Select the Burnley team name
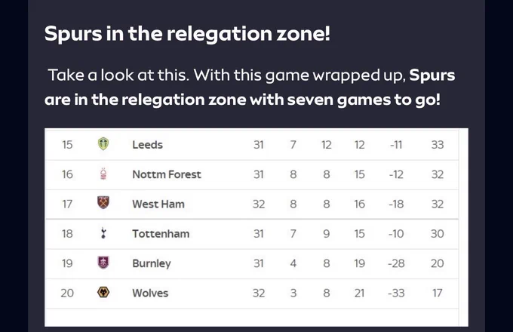This screenshot has width=513, height=332. [x=152, y=263]
